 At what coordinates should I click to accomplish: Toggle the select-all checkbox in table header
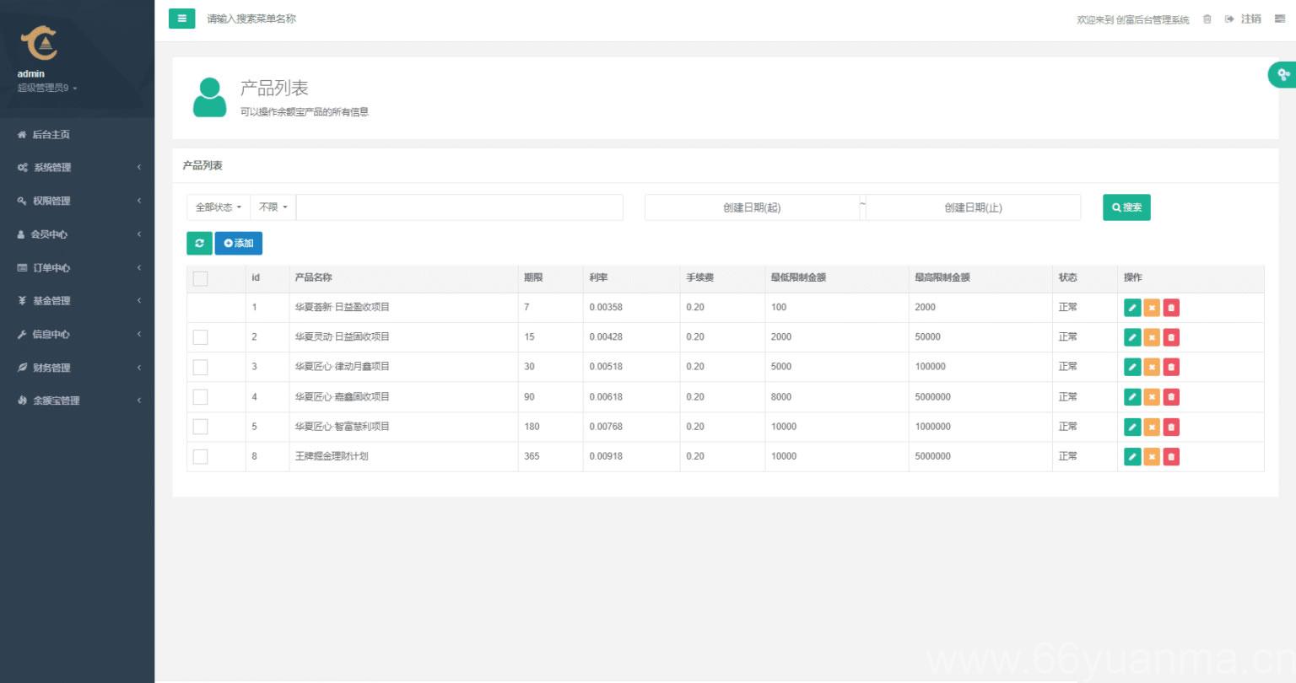click(200, 278)
